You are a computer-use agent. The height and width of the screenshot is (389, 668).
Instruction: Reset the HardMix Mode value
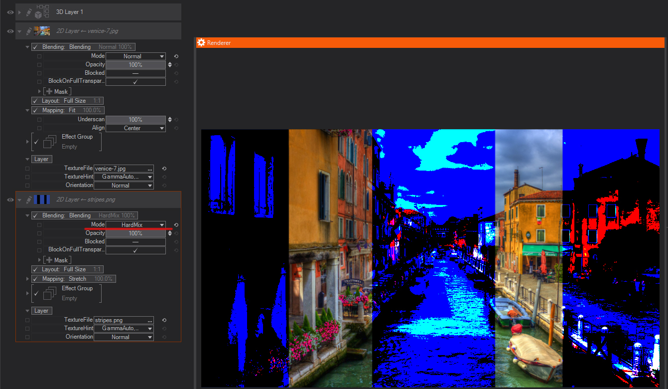(x=176, y=225)
